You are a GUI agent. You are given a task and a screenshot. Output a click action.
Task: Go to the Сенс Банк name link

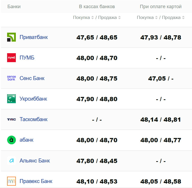click(32, 78)
